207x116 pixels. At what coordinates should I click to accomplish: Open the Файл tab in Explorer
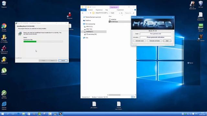(83, 10)
